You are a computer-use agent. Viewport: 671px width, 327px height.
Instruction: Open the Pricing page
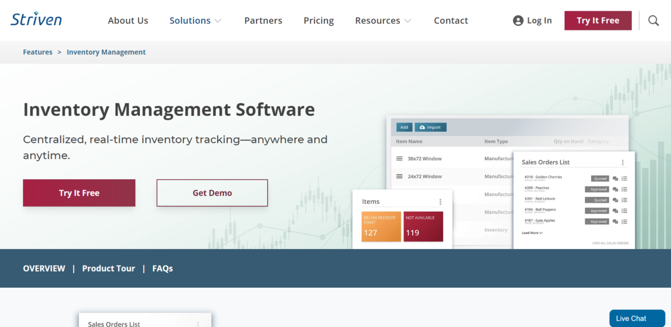[x=319, y=21]
